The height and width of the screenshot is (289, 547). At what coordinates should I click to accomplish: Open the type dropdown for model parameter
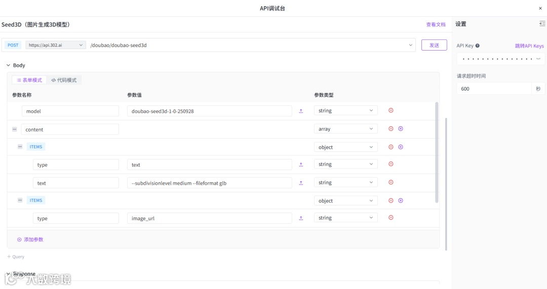click(346, 110)
